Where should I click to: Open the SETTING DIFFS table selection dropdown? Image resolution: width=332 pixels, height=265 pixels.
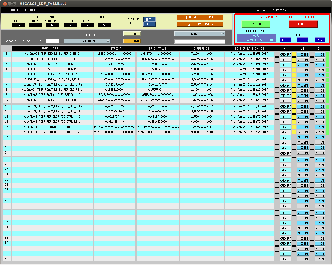click(87, 41)
